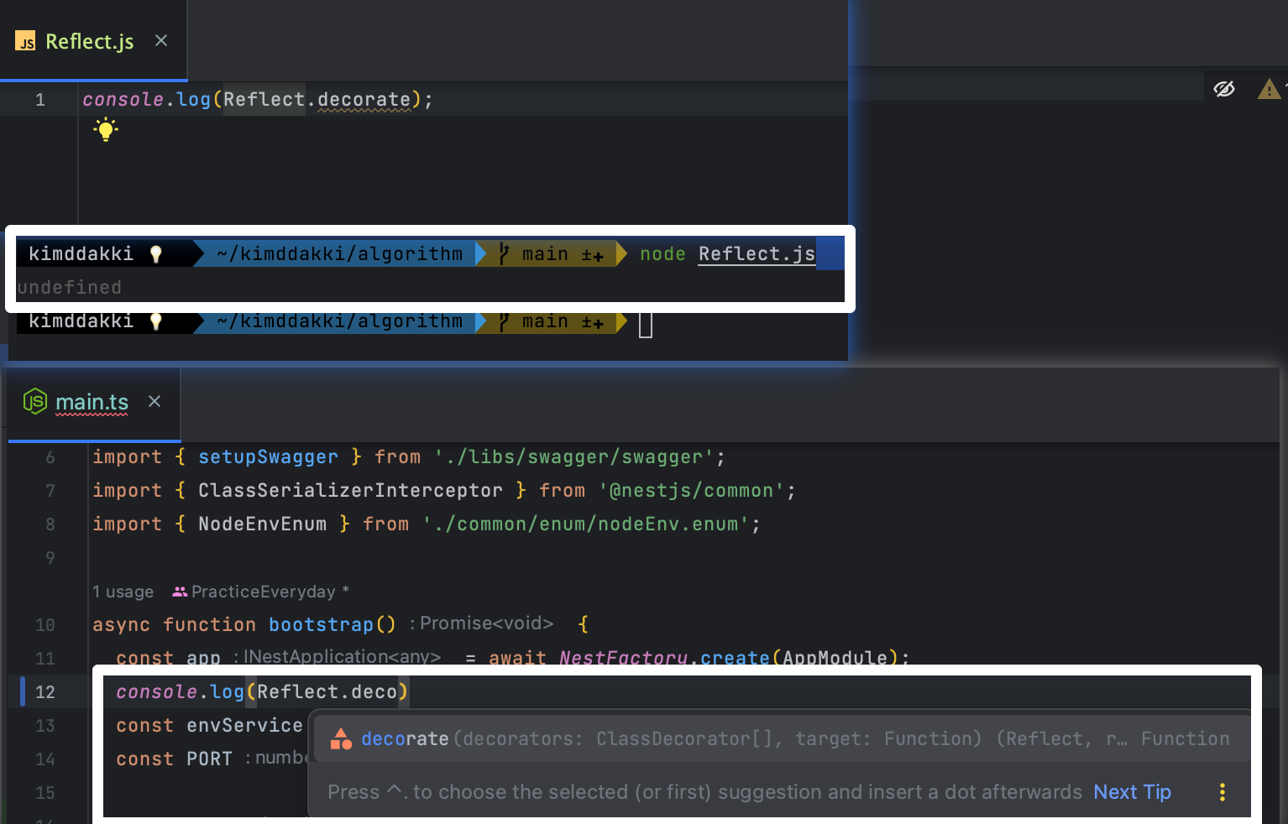
Task: Click 'envService' on line 13
Action: point(244,726)
